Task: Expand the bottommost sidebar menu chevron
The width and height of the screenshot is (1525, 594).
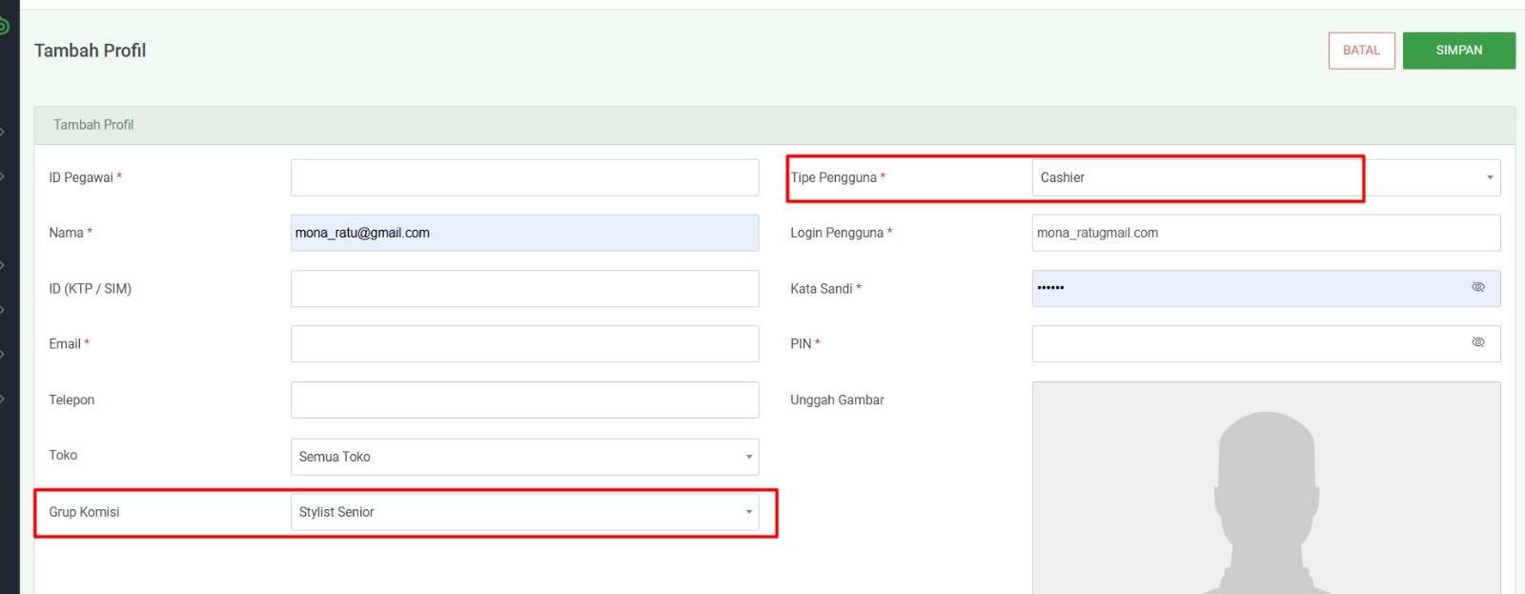Action: (4, 399)
